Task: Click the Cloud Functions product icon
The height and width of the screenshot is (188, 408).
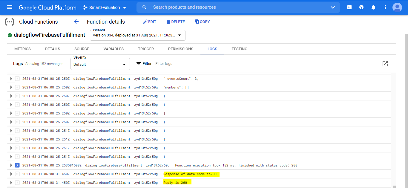Action: pos(10,22)
